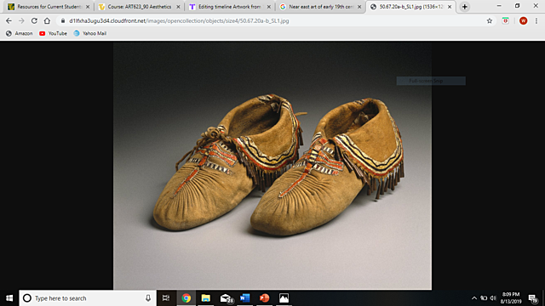Restore down the Chrome window
Screen dimensions: 545x306
pyautogui.click(x=518, y=6)
